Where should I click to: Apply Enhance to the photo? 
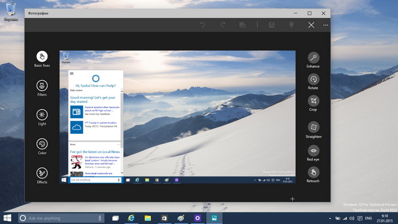[313, 58]
